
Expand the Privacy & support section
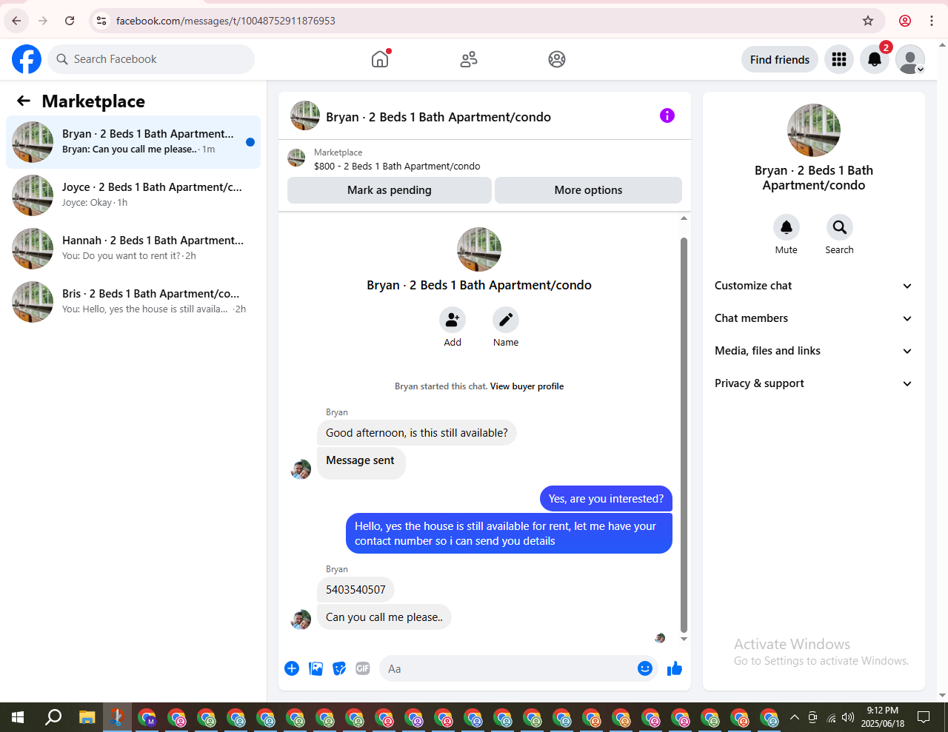coord(814,383)
